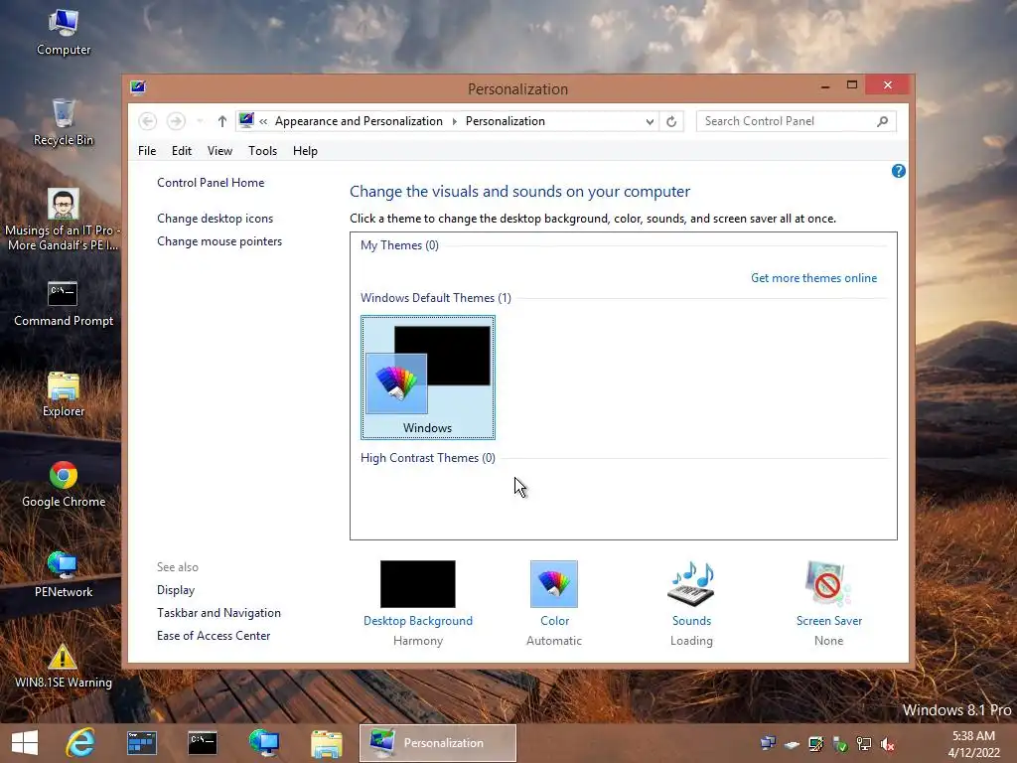Open the Command Prompt taskbar icon

point(203,743)
